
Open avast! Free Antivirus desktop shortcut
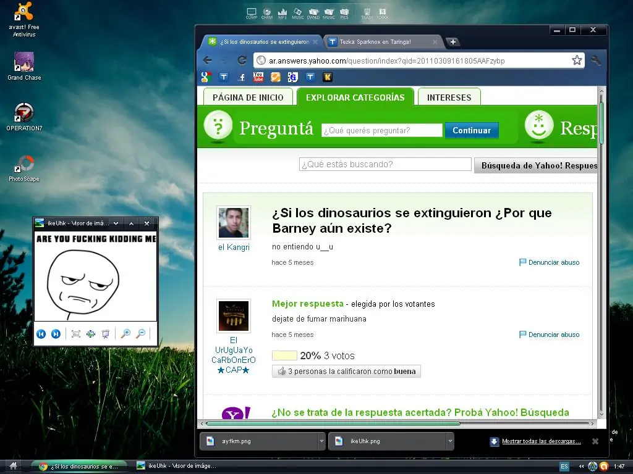pos(24,19)
